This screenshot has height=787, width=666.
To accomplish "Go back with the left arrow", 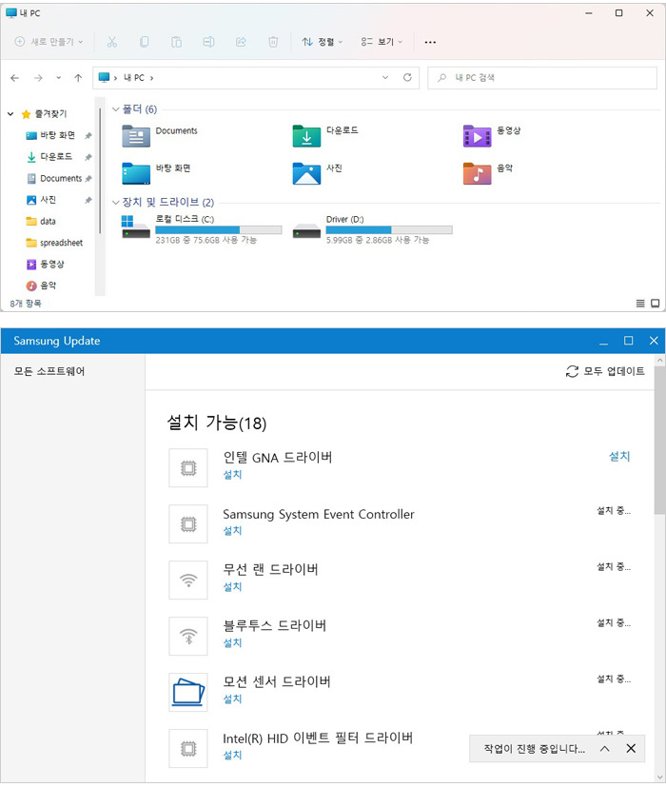I will 15,78.
